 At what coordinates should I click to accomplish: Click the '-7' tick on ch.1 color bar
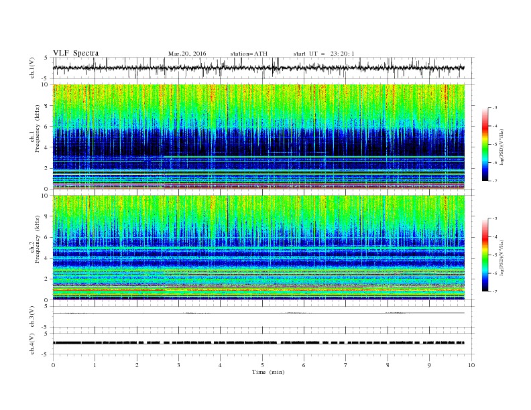pos(495,181)
